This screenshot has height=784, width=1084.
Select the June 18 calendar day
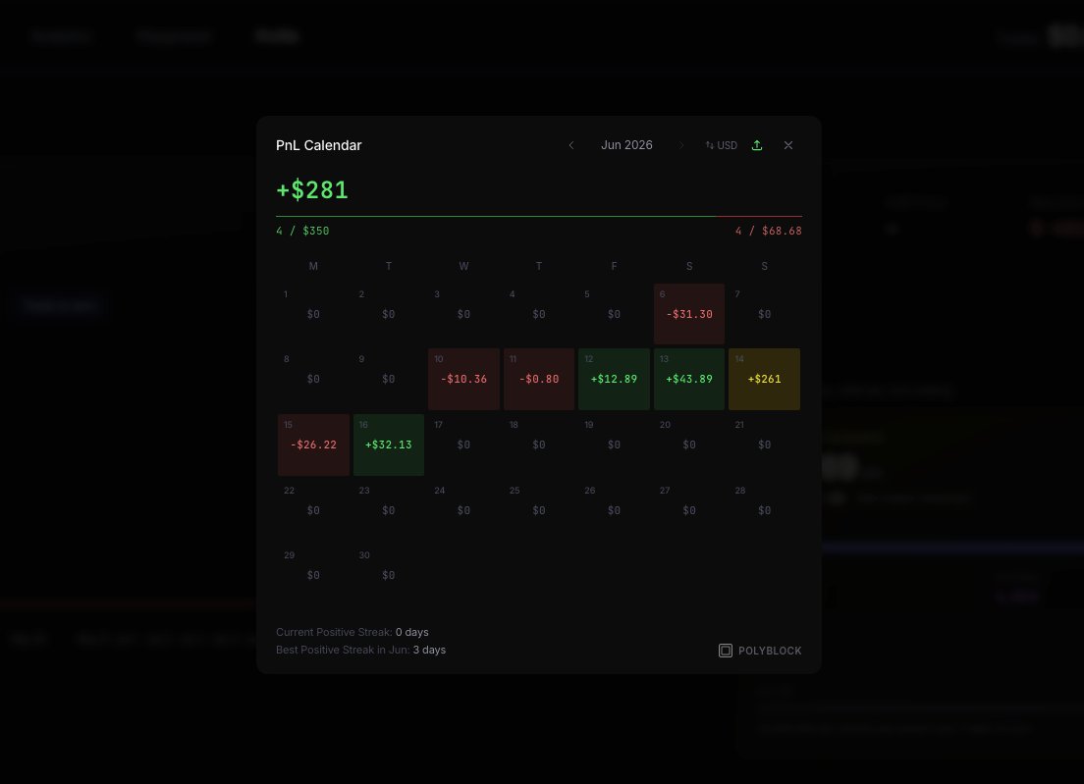coord(539,444)
